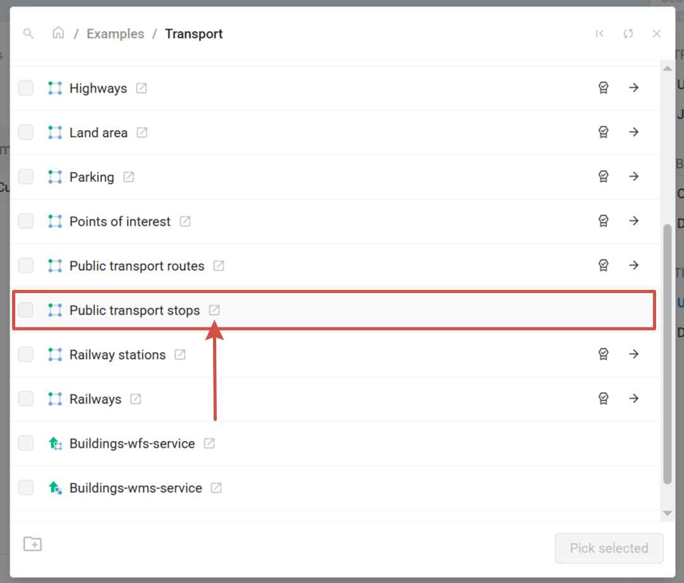Click the search magnifier icon
This screenshot has width=684, height=583.
click(29, 34)
